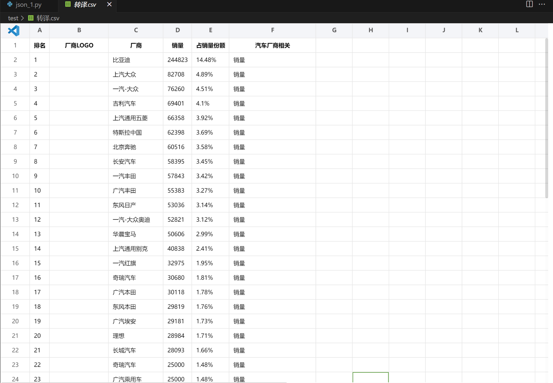Image resolution: width=553 pixels, height=383 pixels.
Task: Open the split editor layout icon
Action: [x=529, y=4]
